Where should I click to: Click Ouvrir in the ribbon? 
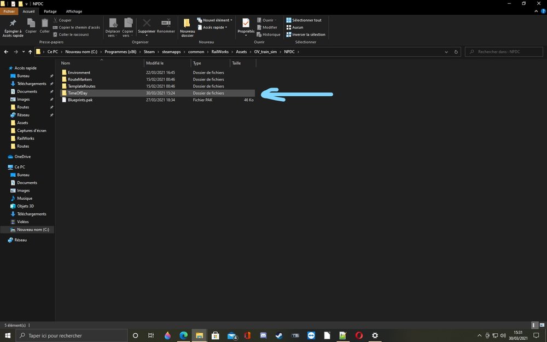pos(267,20)
